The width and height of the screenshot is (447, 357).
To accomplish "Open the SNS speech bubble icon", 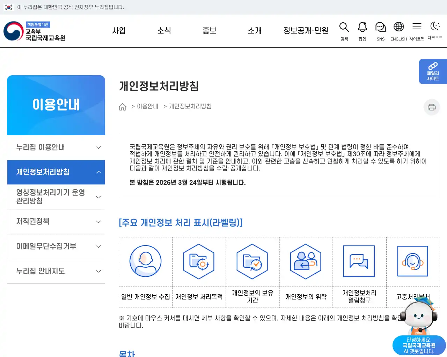I will pos(381,27).
